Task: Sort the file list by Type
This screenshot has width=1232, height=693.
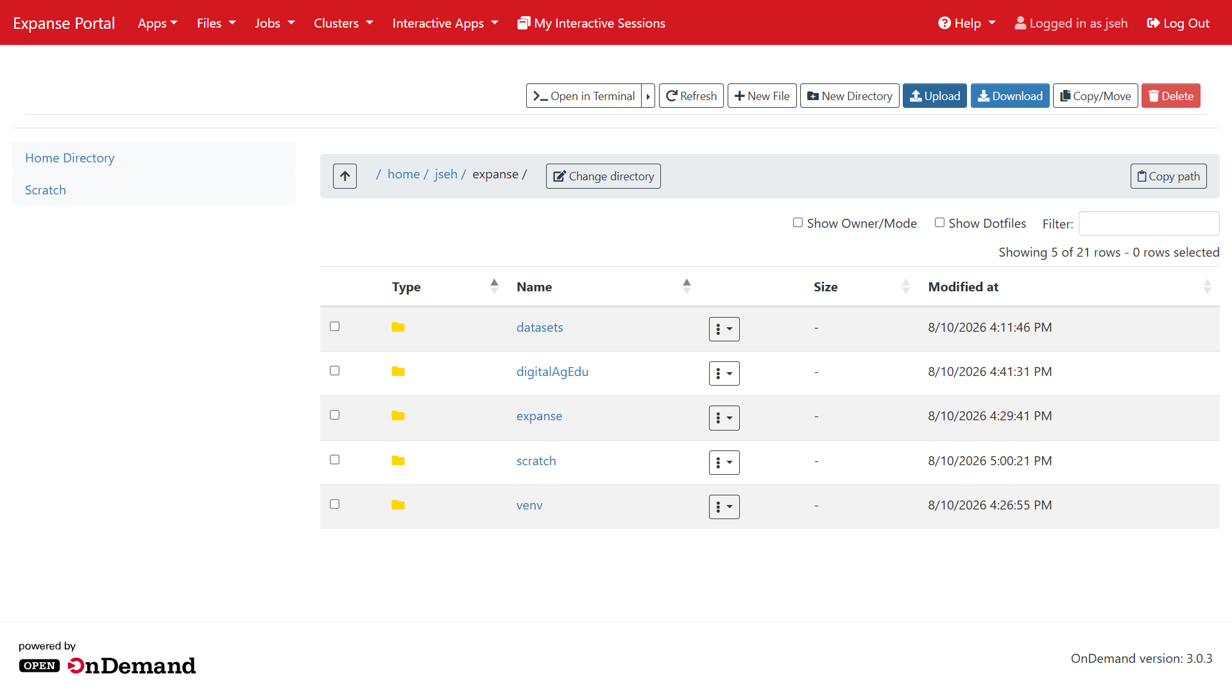Action: [x=494, y=286]
